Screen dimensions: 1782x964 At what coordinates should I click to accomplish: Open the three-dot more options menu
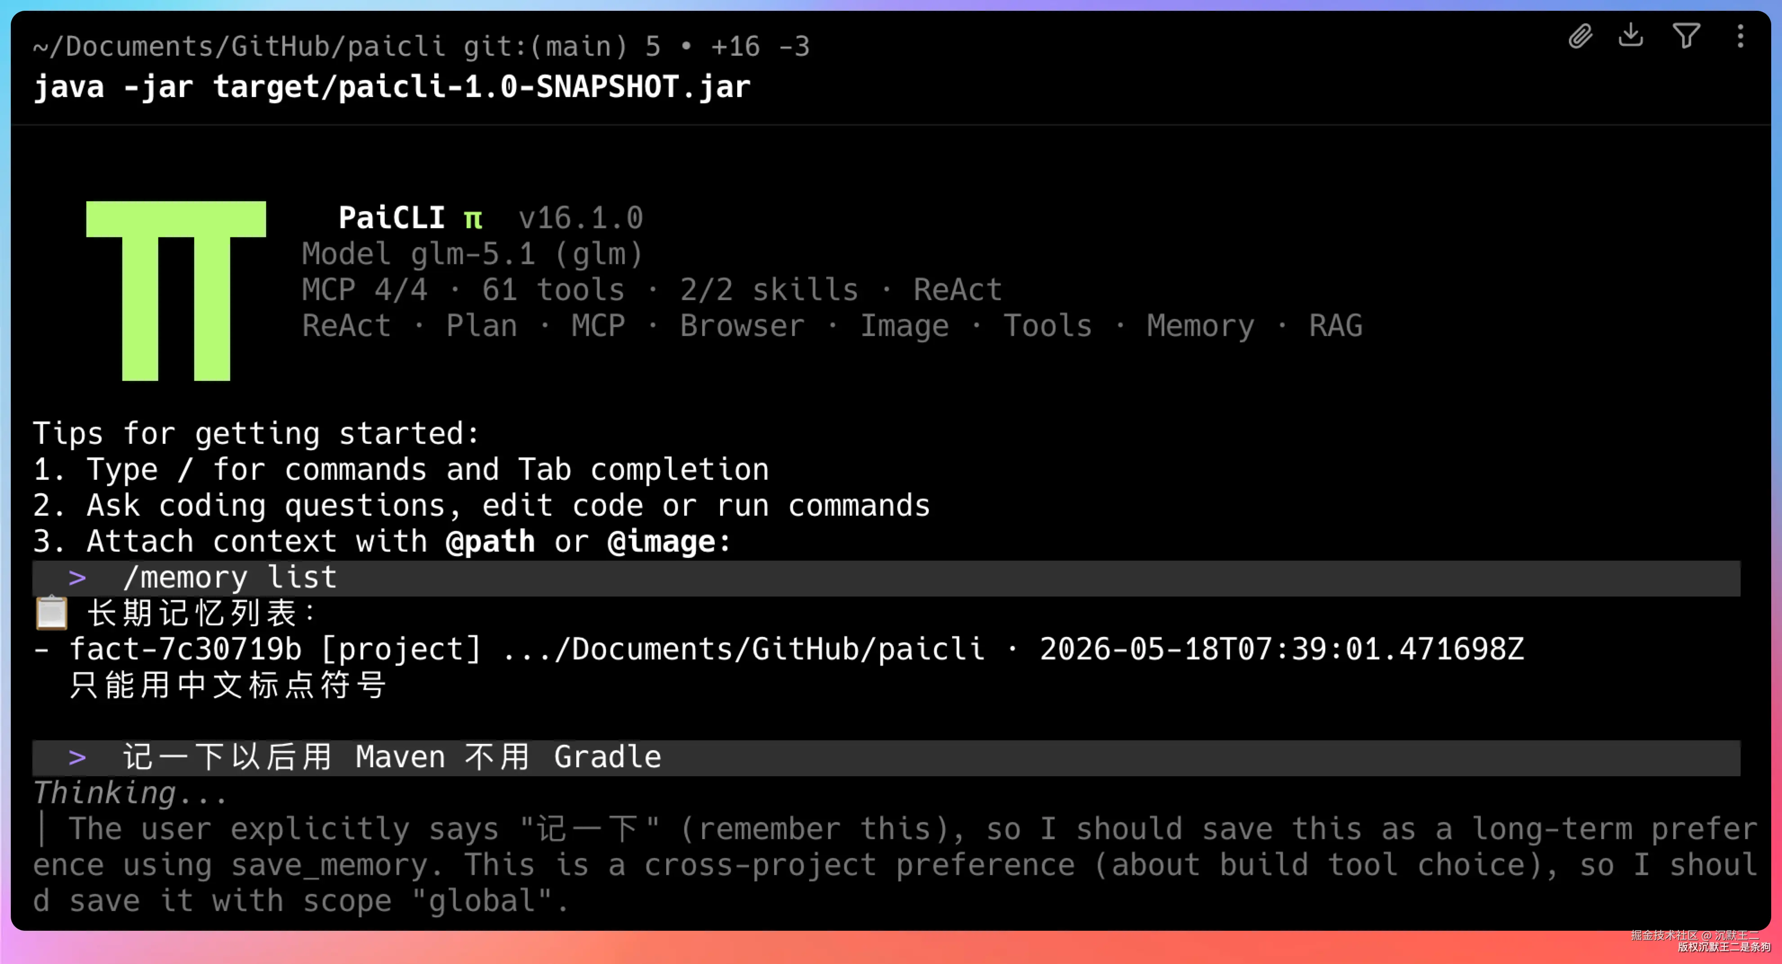[x=1741, y=35]
